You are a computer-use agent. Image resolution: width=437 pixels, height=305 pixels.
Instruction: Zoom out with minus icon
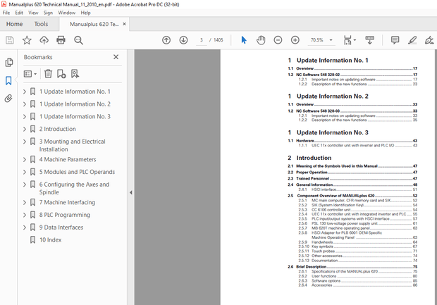(x=278, y=40)
